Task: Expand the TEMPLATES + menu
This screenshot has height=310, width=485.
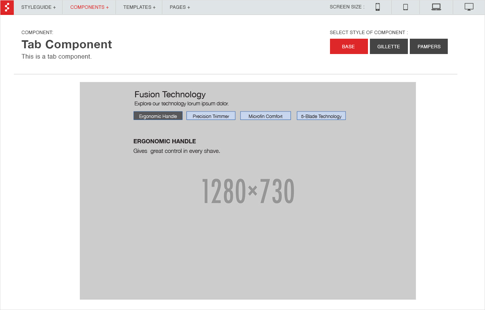Action: 139,7
